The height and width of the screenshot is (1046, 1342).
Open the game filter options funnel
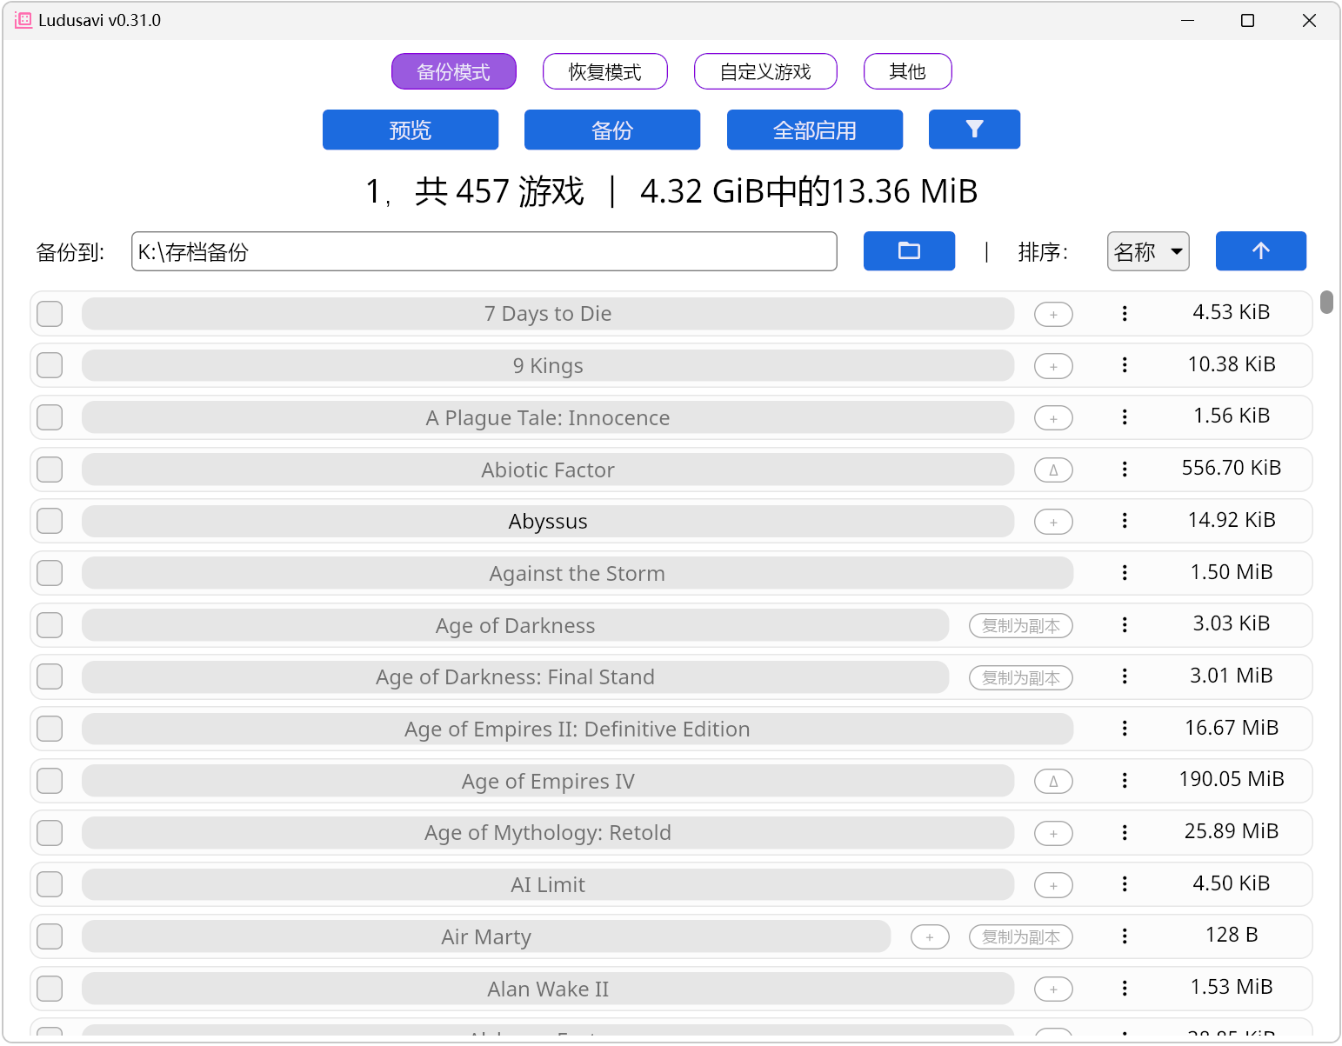974,130
